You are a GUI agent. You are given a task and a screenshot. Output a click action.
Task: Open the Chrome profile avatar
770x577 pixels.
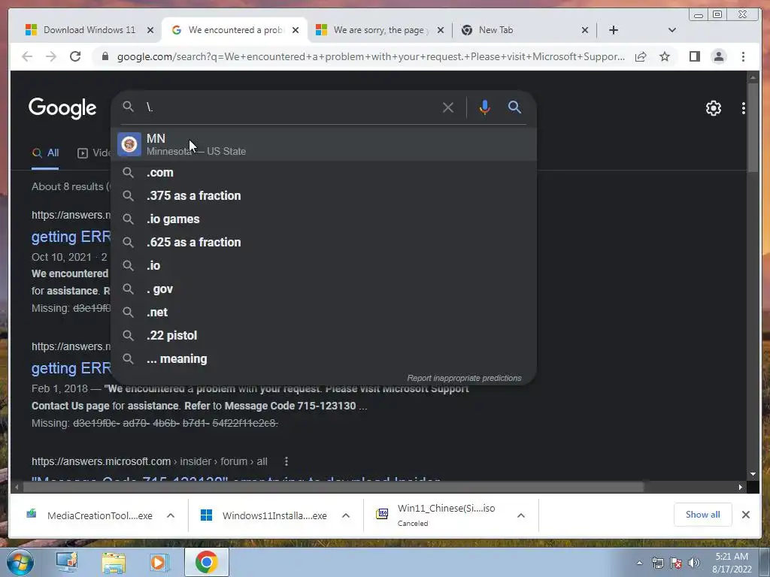[x=718, y=56]
